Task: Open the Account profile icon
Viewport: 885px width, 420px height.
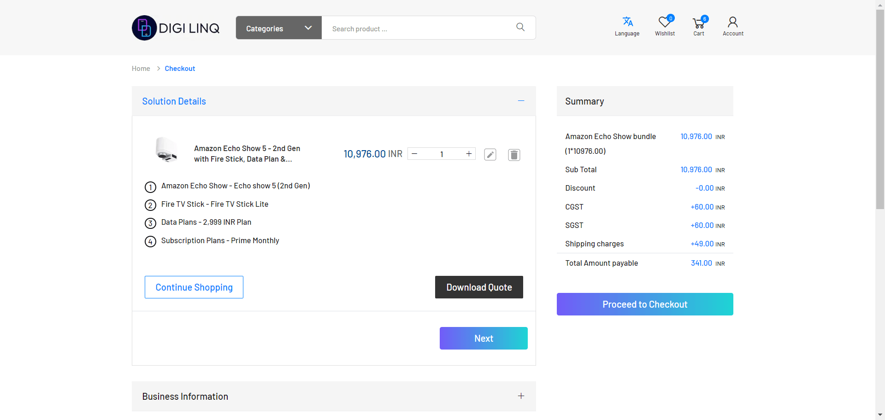Action: [732, 22]
